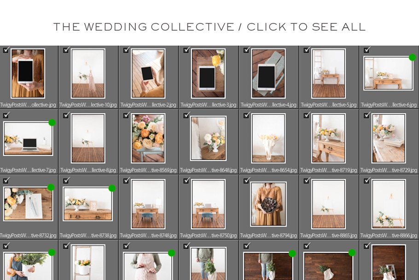Toggle the checkbox on skull image 8654
419x280 pixels.
[x=245, y=116]
